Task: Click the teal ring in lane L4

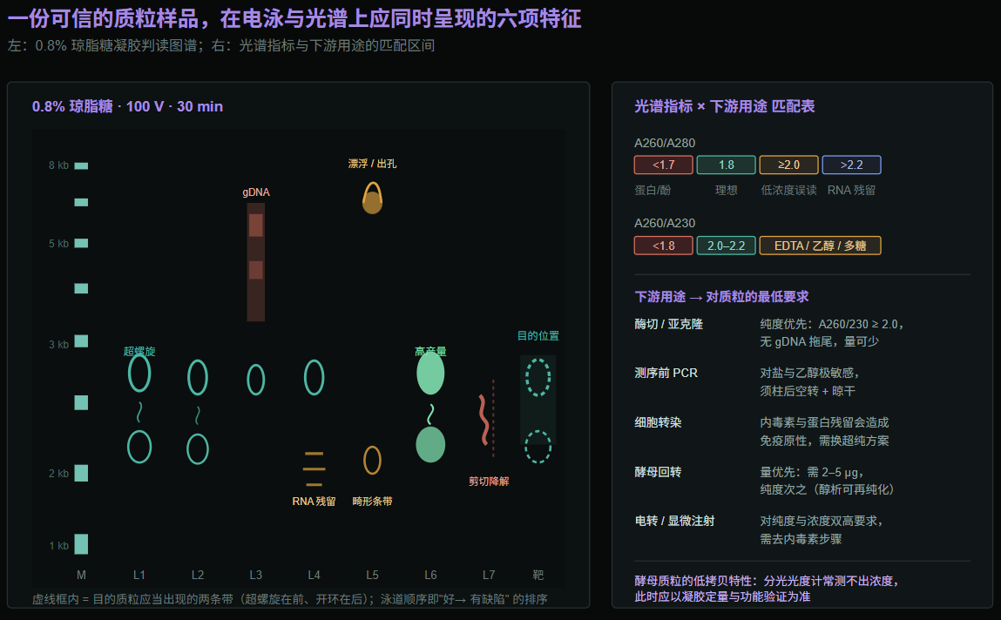Action: [314, 378]
